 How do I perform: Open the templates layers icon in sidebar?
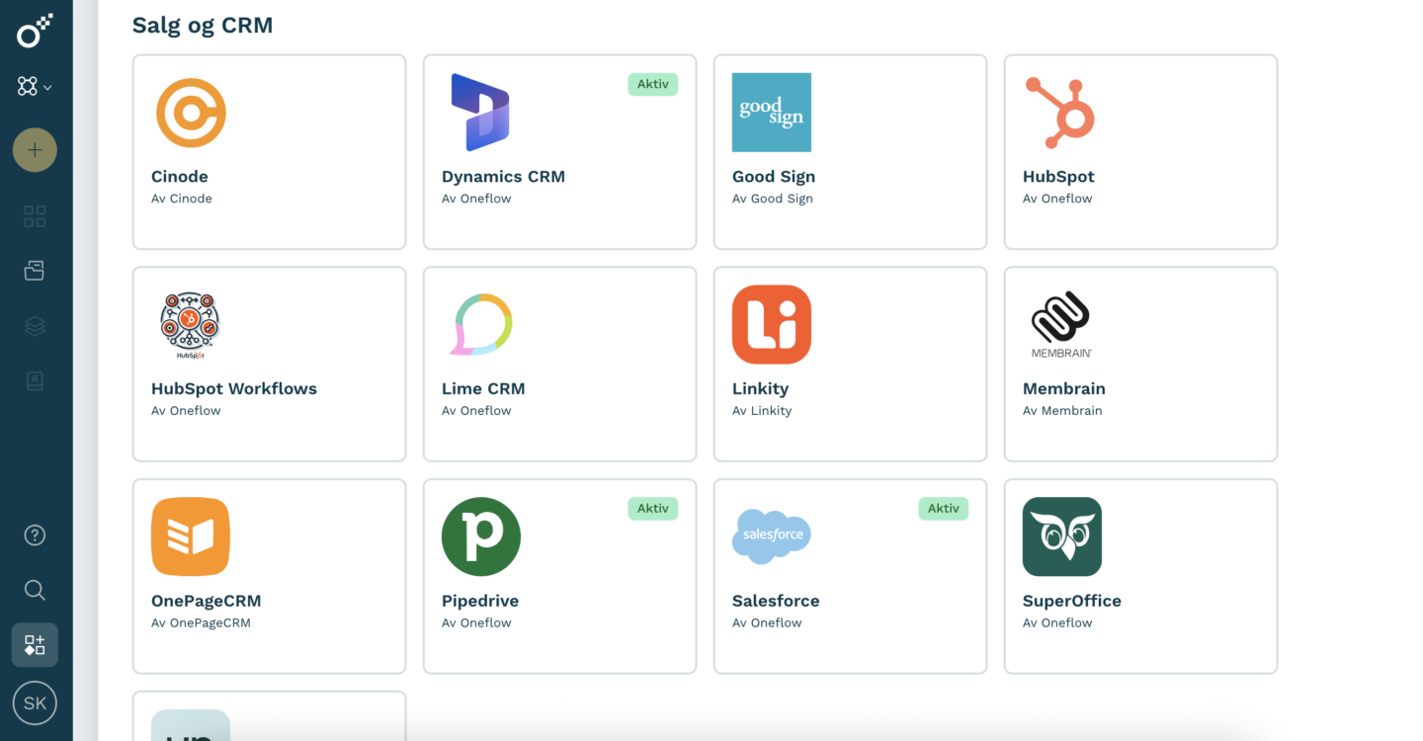[35, 325]
